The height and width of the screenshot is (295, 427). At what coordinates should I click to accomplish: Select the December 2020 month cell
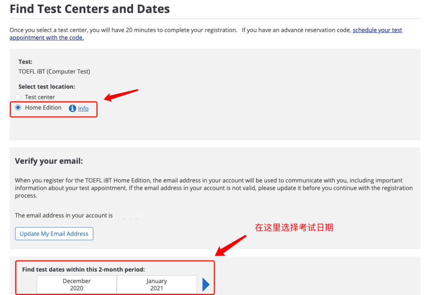(77, 284)
